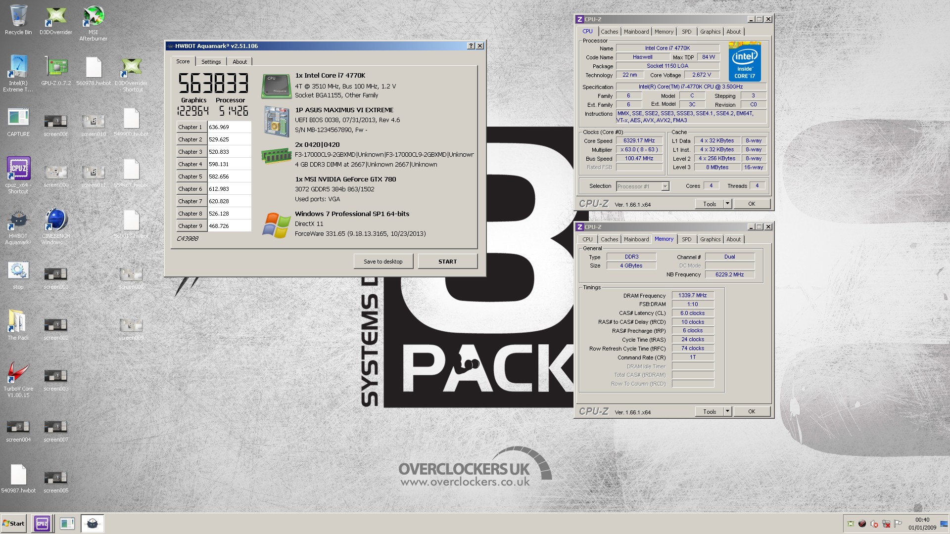Click HWBOT Aquamark taskbar button
The image size is (950, 534).
[93, 523]
